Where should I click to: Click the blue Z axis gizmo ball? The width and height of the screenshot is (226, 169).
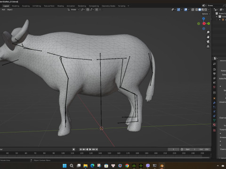coord(203,19)
